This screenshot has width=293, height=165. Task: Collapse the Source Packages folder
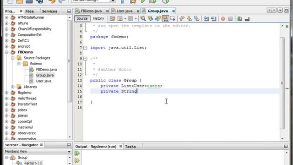pyautogui.click(x=13, y=58)
